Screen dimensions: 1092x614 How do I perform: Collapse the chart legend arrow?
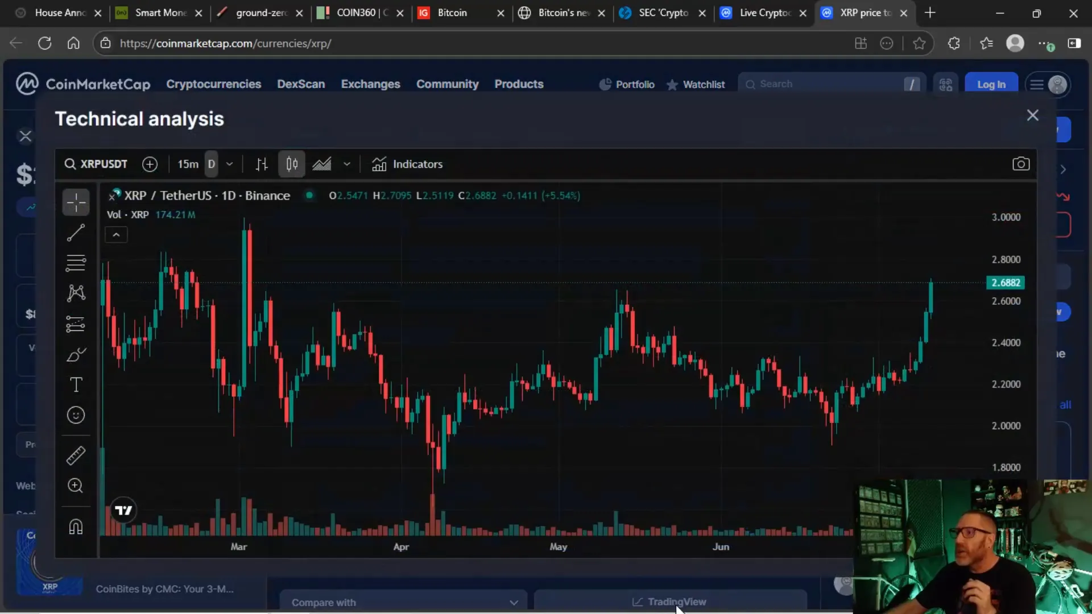[116, 235]
